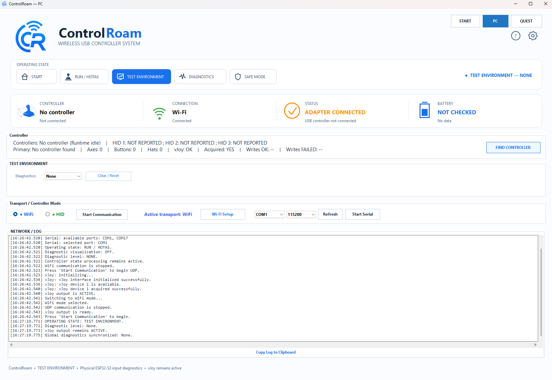Viewport: 552px width, 380px height.
Task: Click the ControlRoam CR logo
Action: 31,37
